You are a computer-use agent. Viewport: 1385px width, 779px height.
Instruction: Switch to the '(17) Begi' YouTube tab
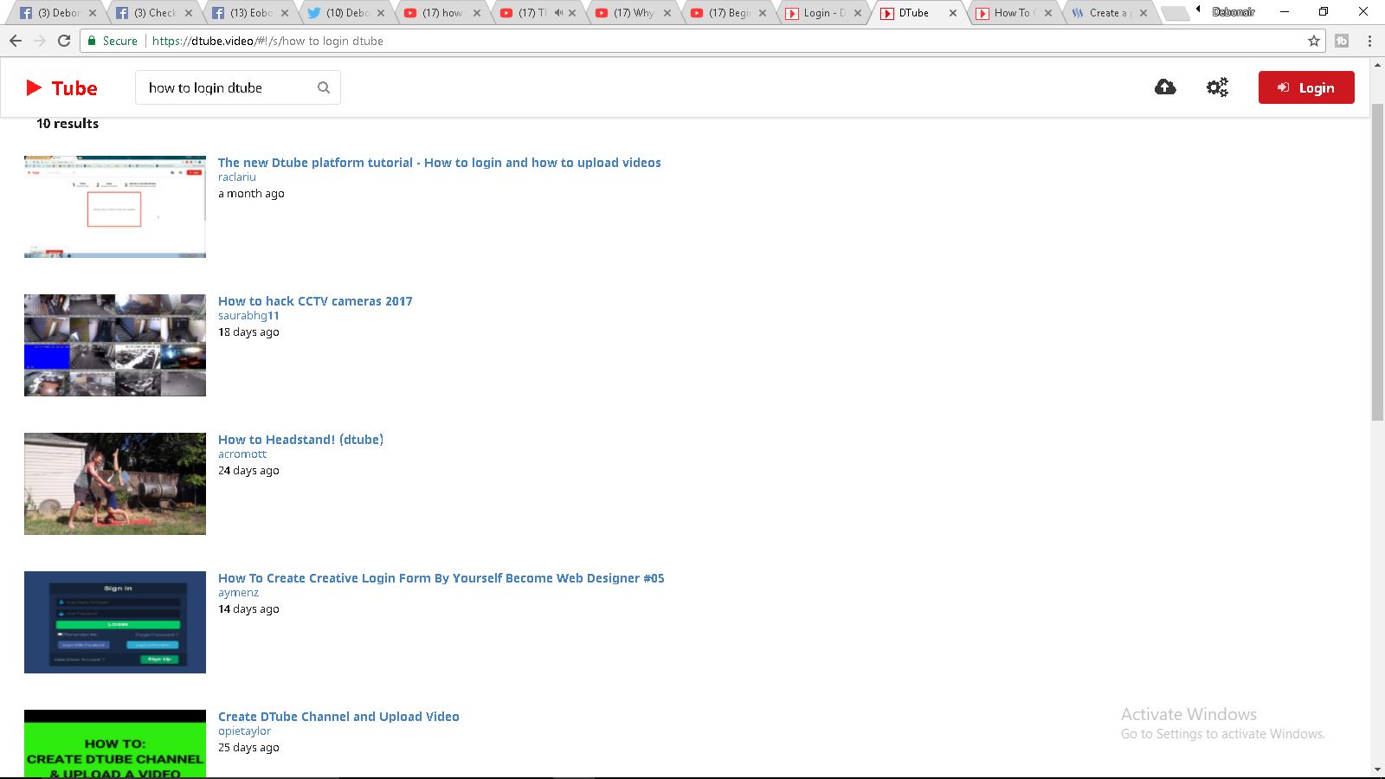click(x=728, y=13)
